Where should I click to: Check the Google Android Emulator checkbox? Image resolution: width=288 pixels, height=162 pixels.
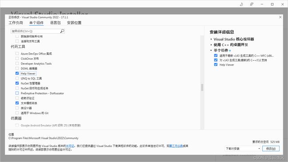pyautogui.click(x=17, y=125)
